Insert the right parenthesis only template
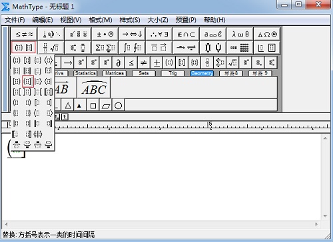 [x=28, y=102]
